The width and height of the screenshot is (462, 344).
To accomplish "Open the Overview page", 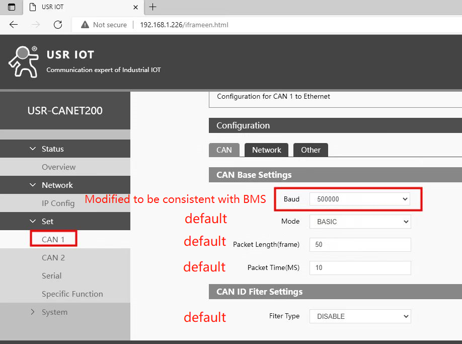I will pos(59,167).
